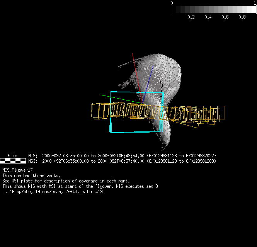Select the cyan MSI footprint rectangle
257x247 pixels.
[111, 112]
